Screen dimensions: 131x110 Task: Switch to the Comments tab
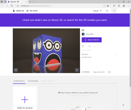tap(33, 81)
